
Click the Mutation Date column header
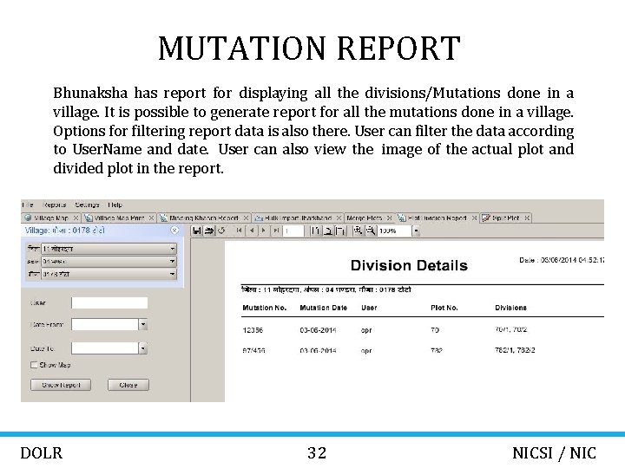tap(323, 308)
